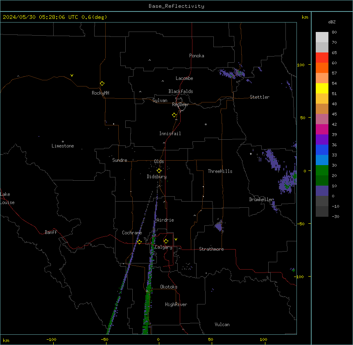Image resolution: width=353 pixels, height=345 pixels.
Task: Click the Strathmore label
Action: tap(211, 249)
